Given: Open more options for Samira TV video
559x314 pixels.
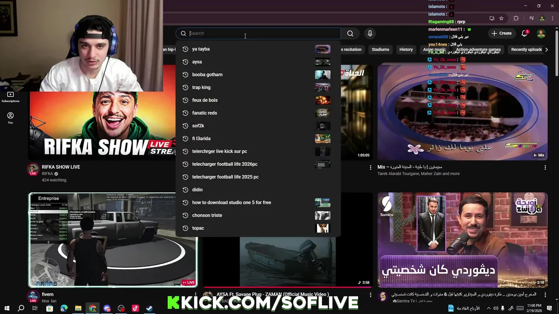Looking at the screenshot, I should [x=545, y=295].
